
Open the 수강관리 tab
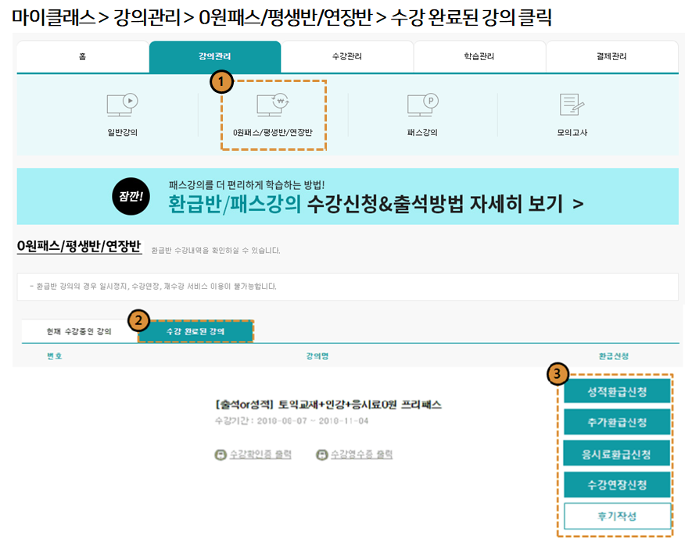click(346, 57)
